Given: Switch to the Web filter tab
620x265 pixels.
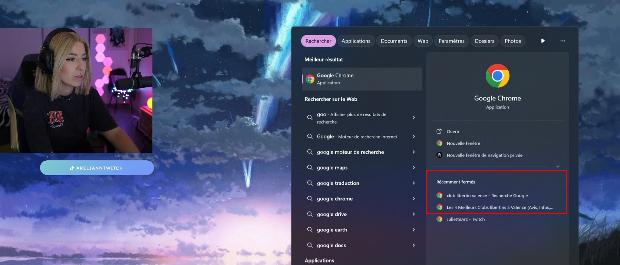Looking at the screenshot, I should [423, 41].
